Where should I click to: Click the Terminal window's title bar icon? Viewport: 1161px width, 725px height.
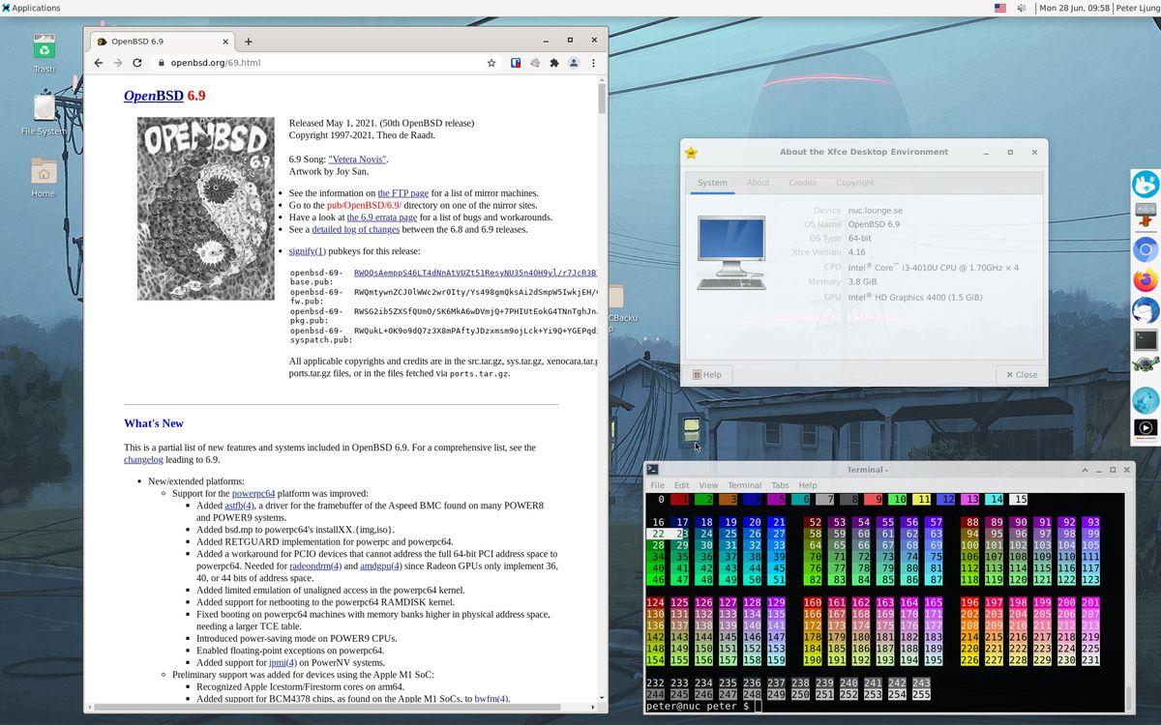click(653, 470)
